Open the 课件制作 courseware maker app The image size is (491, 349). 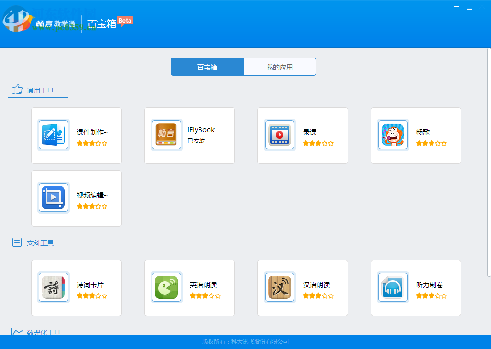click(x=53, y=135)
